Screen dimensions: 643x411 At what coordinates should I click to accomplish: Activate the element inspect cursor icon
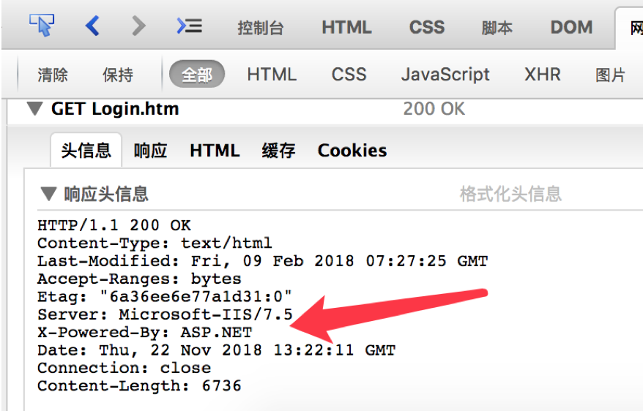[42, 25]
